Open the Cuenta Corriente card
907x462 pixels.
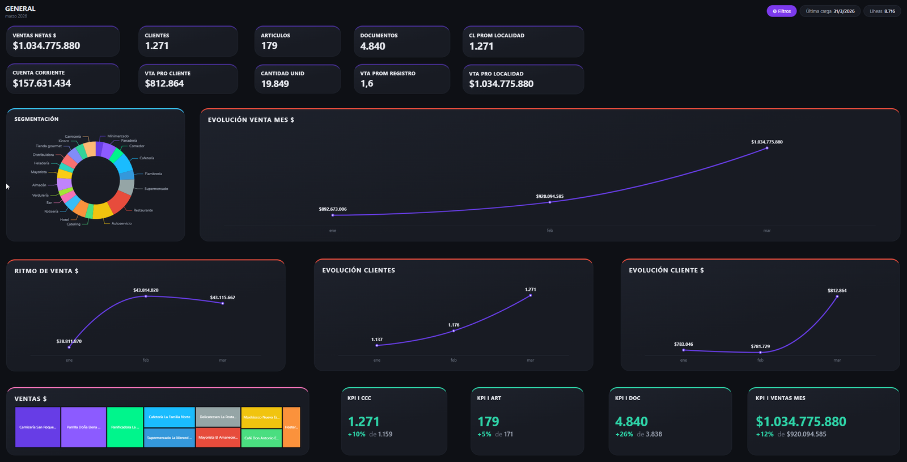coord(63,79)
